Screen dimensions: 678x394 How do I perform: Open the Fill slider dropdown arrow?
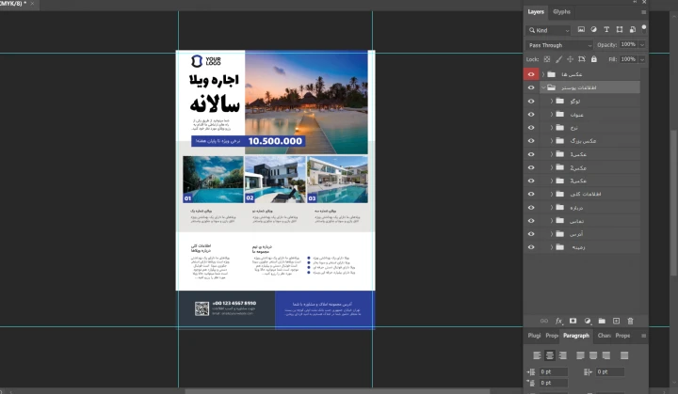click(x=642, y=59)
